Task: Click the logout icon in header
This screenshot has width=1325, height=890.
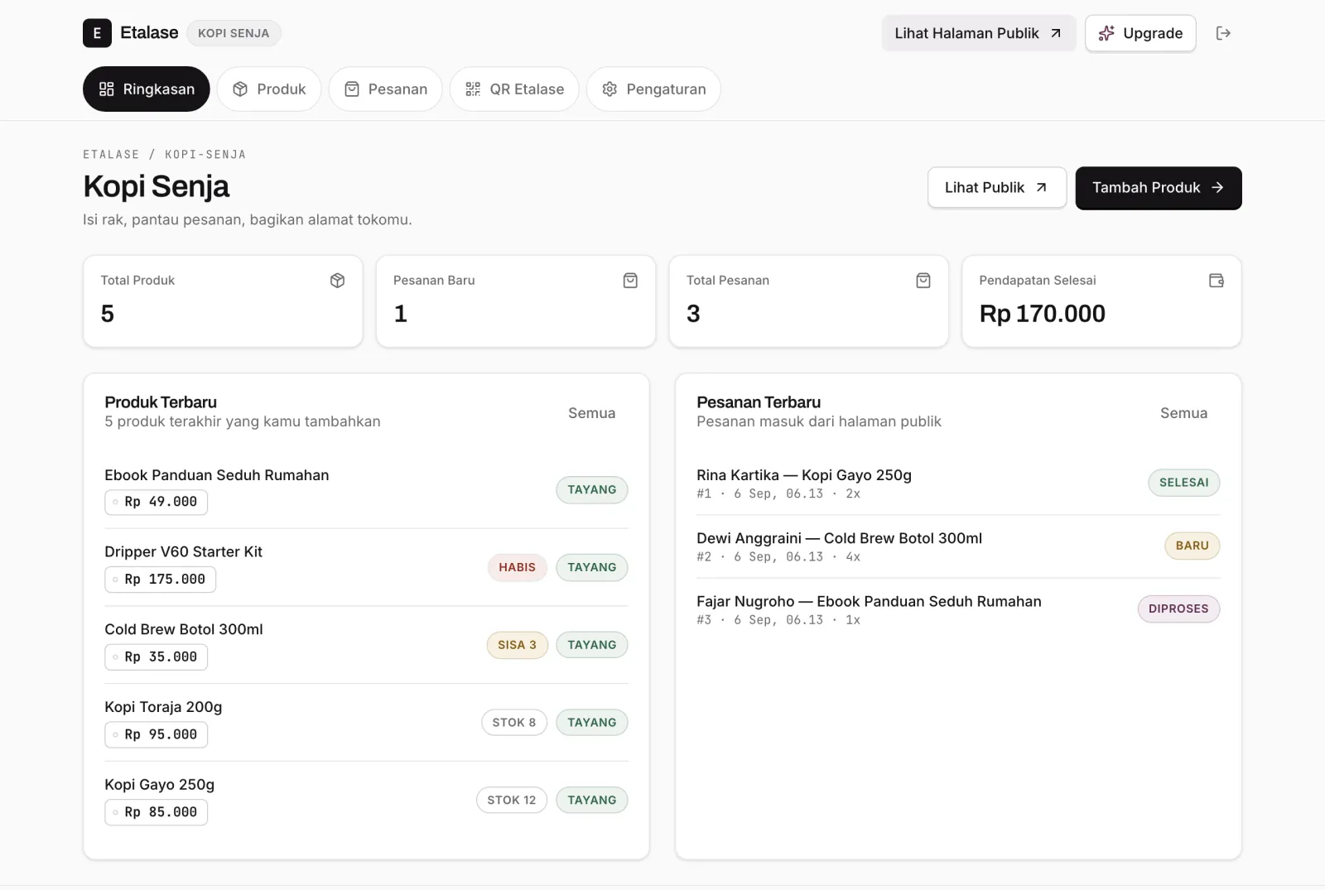Action: tap(1223, 33)
